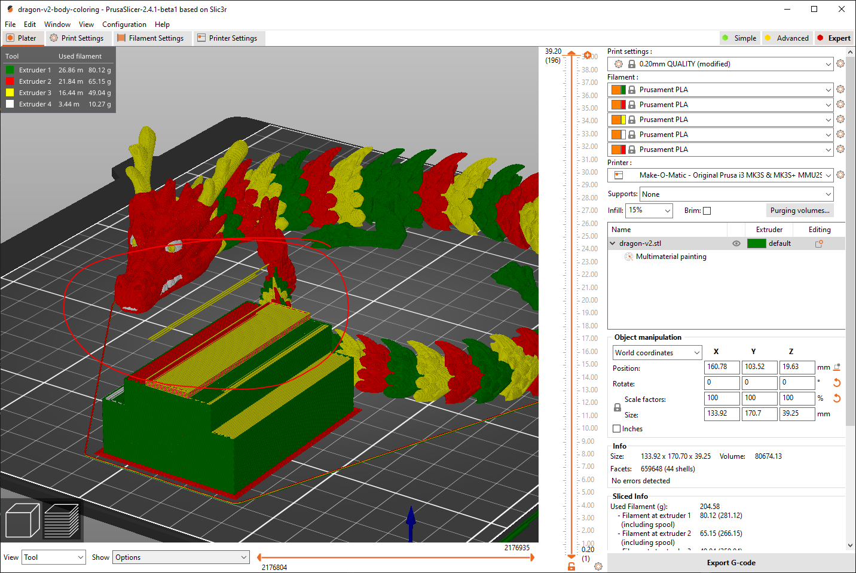Reset rotation using the orange undo arrow
The width and height of the screenshot is (856, 573).
837,383
